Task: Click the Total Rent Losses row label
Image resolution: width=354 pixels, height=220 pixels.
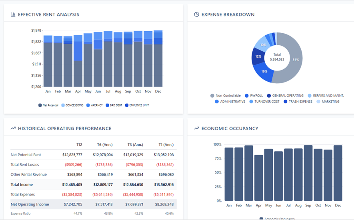Action: (25, 165)
